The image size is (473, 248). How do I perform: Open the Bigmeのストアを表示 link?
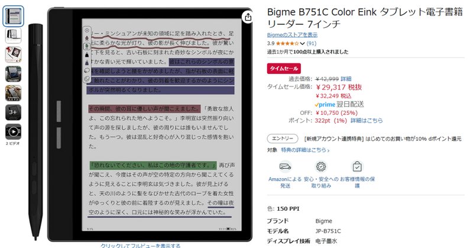coord(292,35)
